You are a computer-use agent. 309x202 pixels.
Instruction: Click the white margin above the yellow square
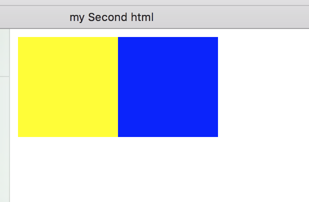pyautogui.click(x=68, y=33)
